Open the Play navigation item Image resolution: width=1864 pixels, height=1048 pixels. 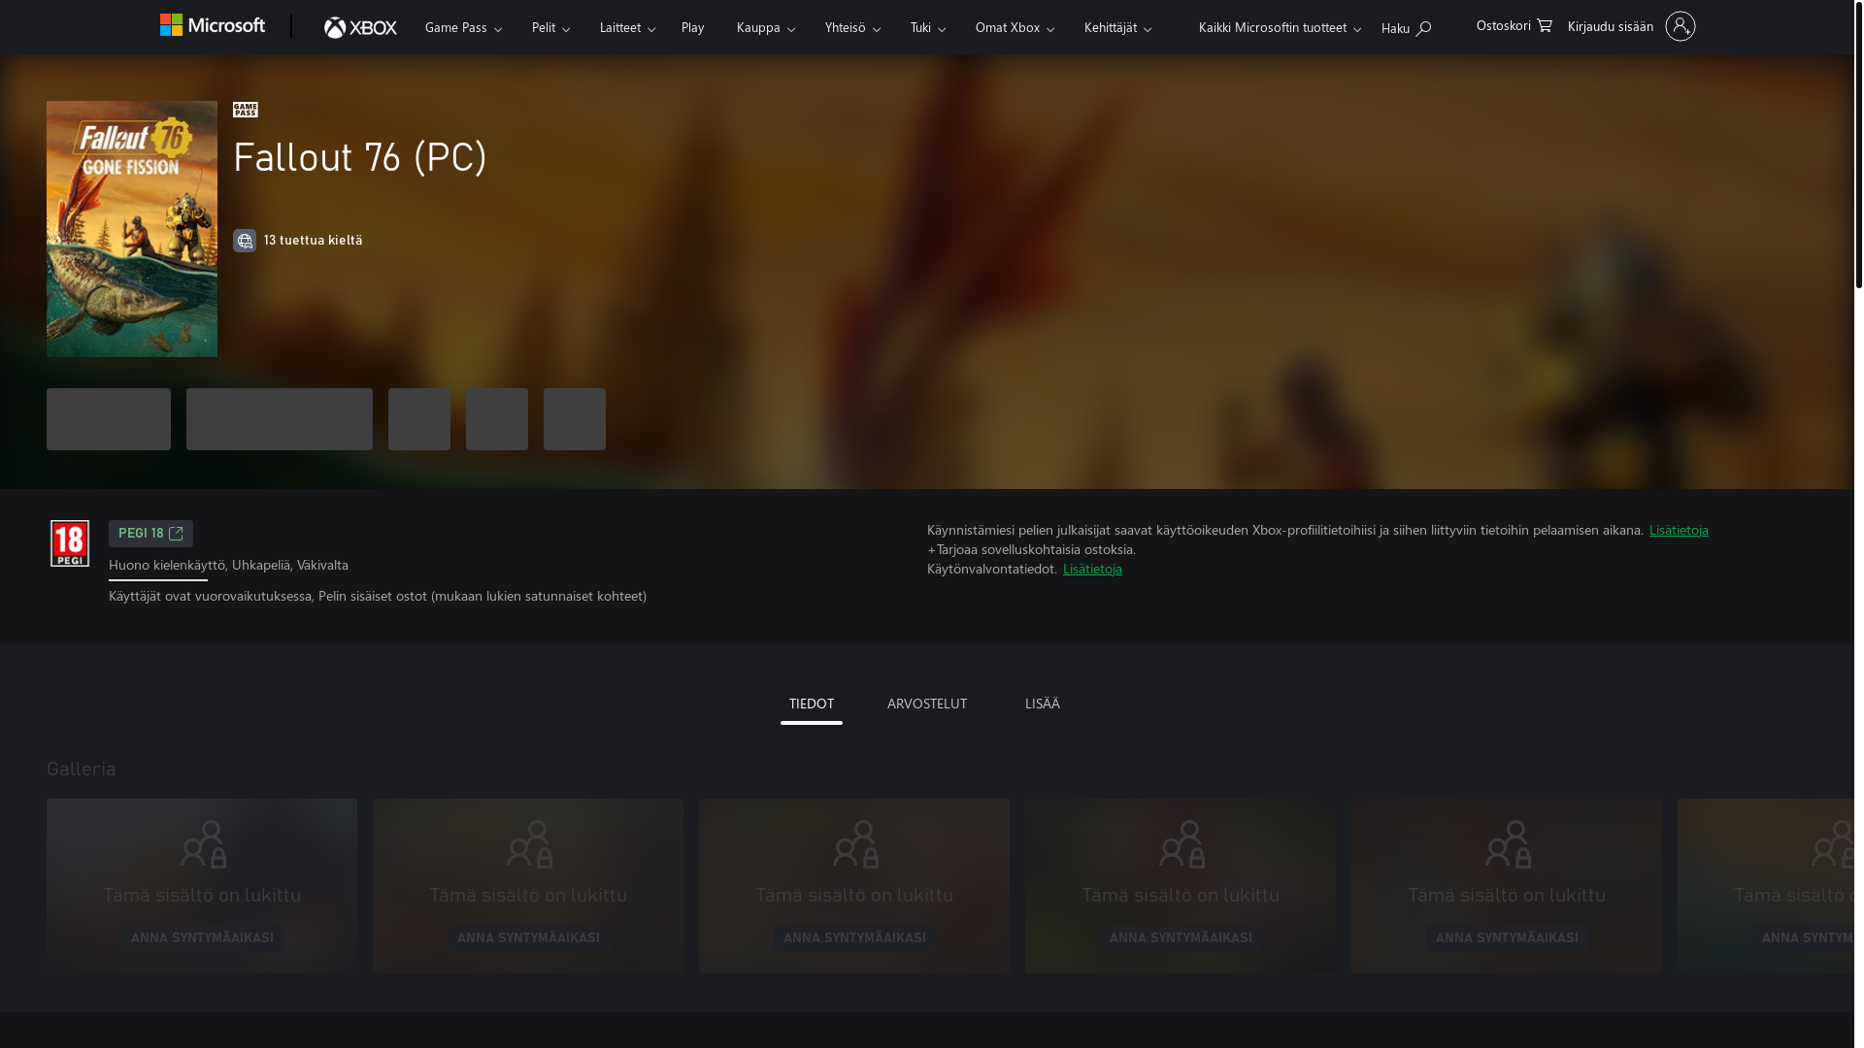692,27
